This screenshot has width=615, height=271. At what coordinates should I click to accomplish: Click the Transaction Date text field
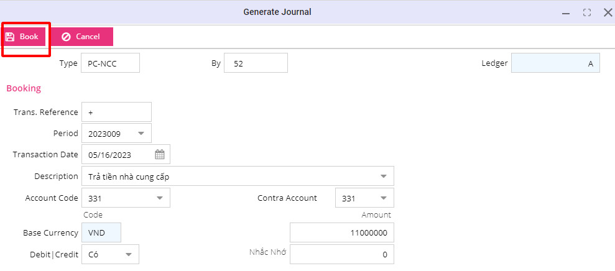pyautogui.click(x=117, y=155)
